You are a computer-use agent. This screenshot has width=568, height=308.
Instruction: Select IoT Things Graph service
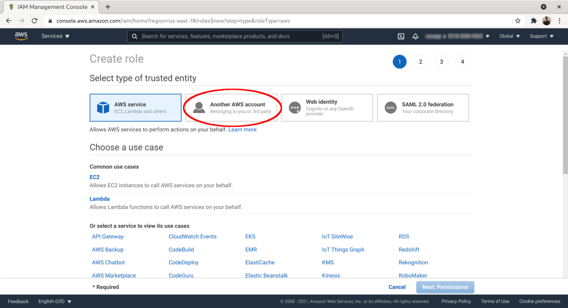[343, 249]
